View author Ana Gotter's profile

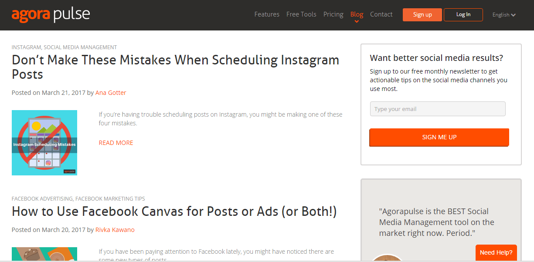click(111, 93)
